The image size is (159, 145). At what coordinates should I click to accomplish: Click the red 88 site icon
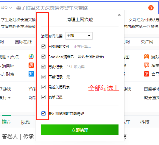pos(31,65)
